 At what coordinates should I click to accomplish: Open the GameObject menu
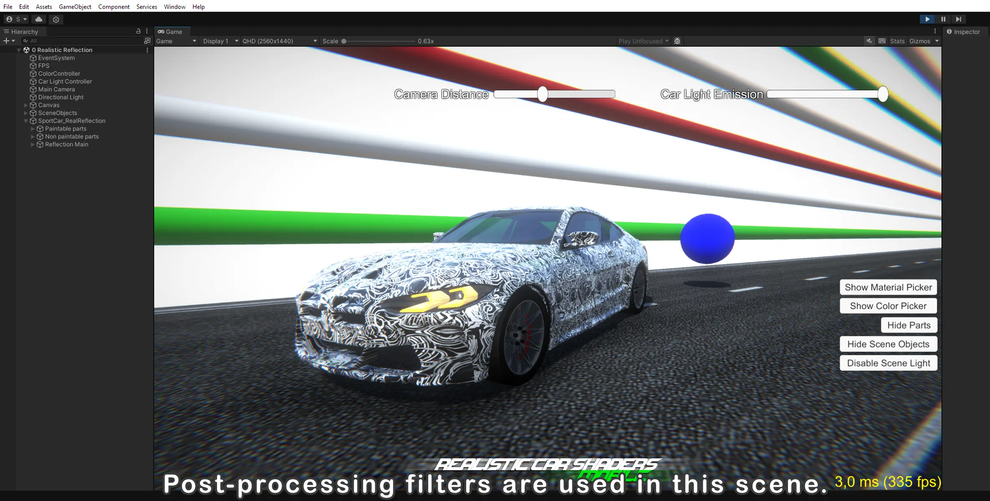tap(75, 7)
